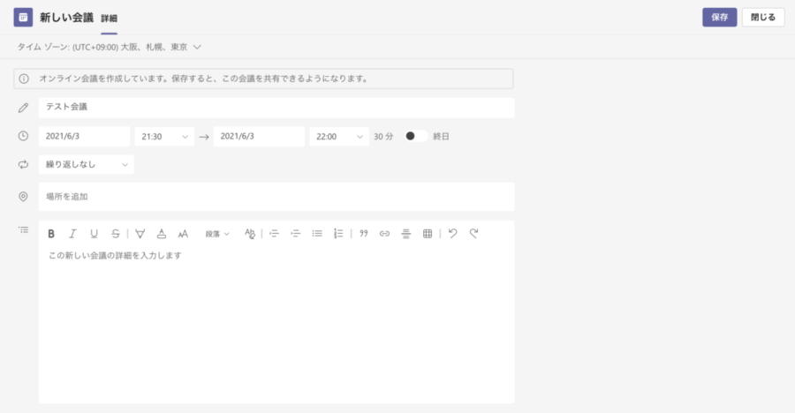Click the calendar icon beside 新しい会議
This screenshot has height=413, width=795.
23,18
